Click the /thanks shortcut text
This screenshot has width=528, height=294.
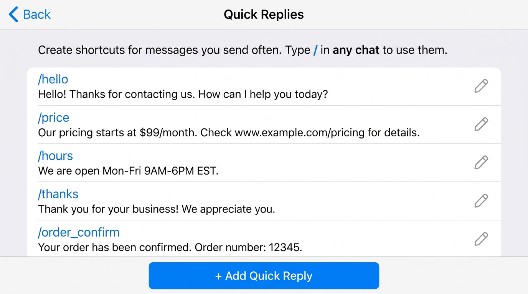coord(58,194)
